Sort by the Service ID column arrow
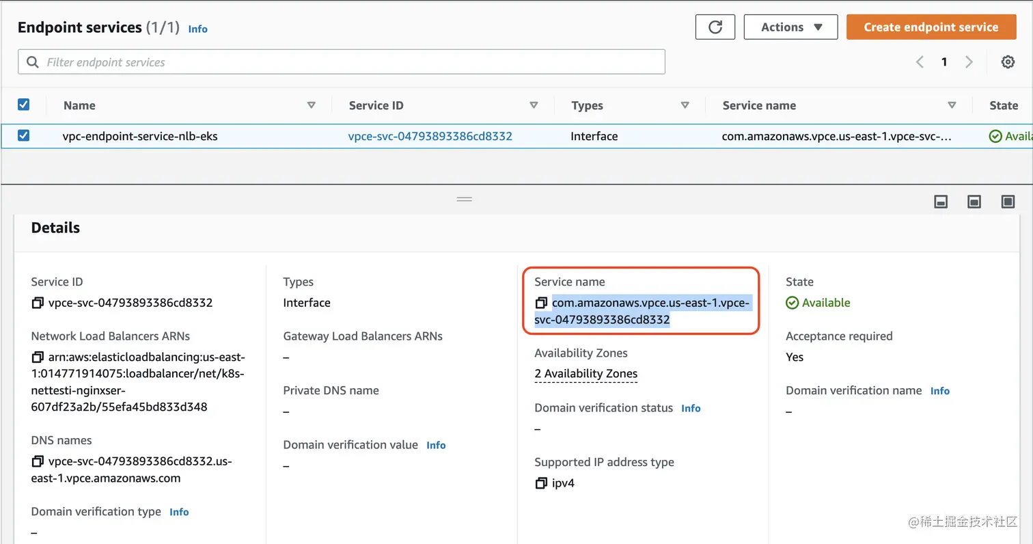The height and width of the screenshot is (544, 1033). point(534,105)
